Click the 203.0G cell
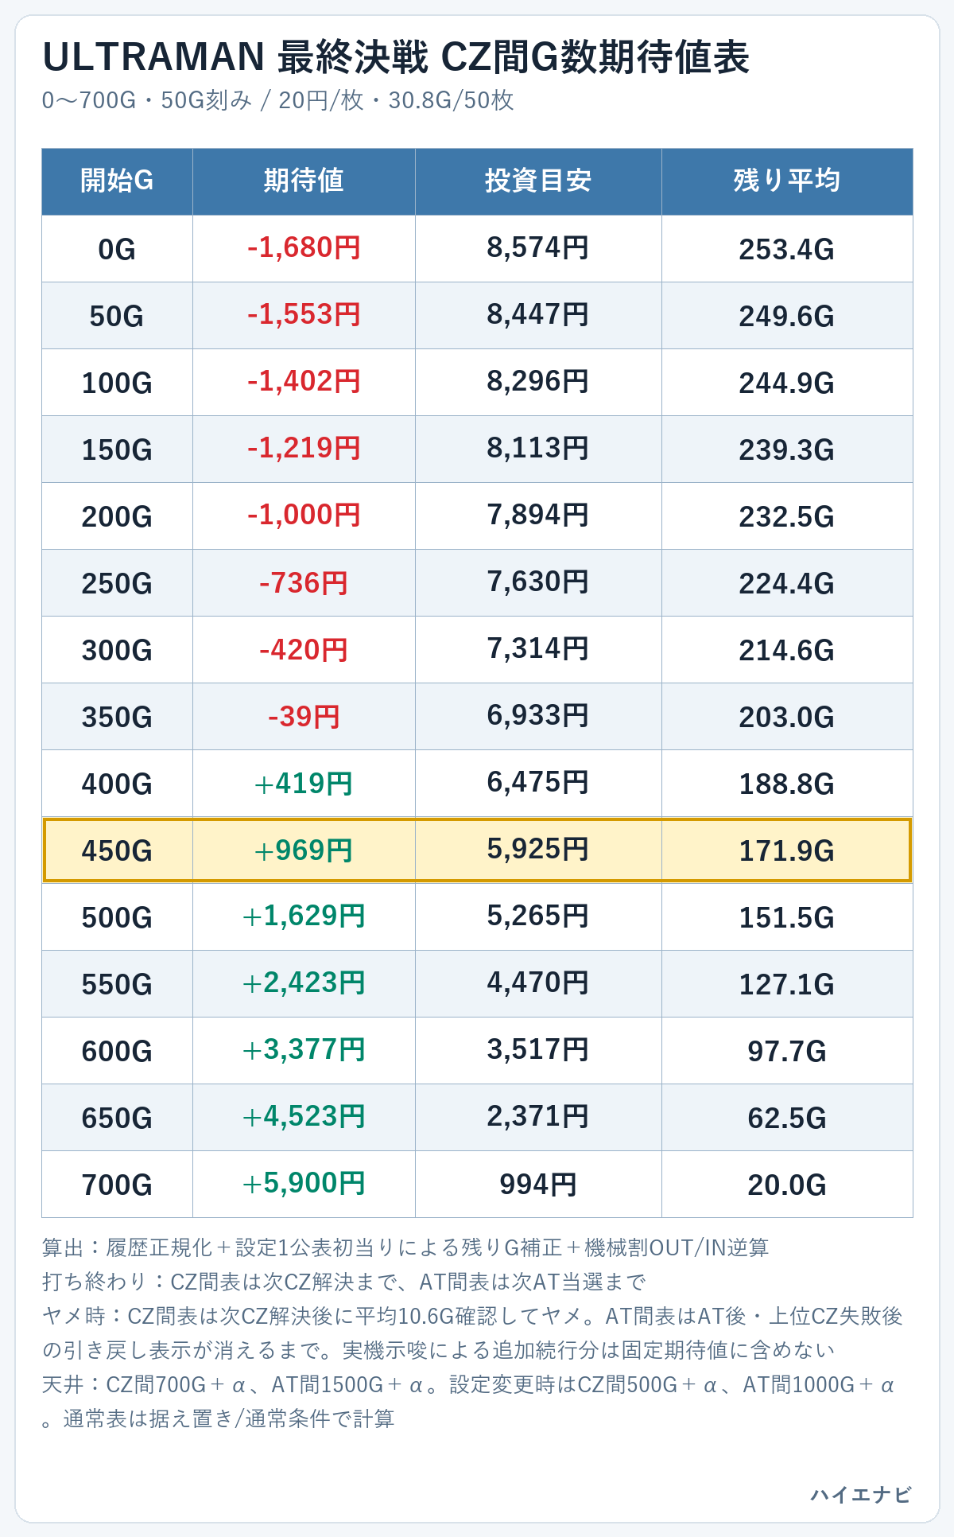Image resolution: width=954 pixels, height=1537 pixels. [787, 718]
